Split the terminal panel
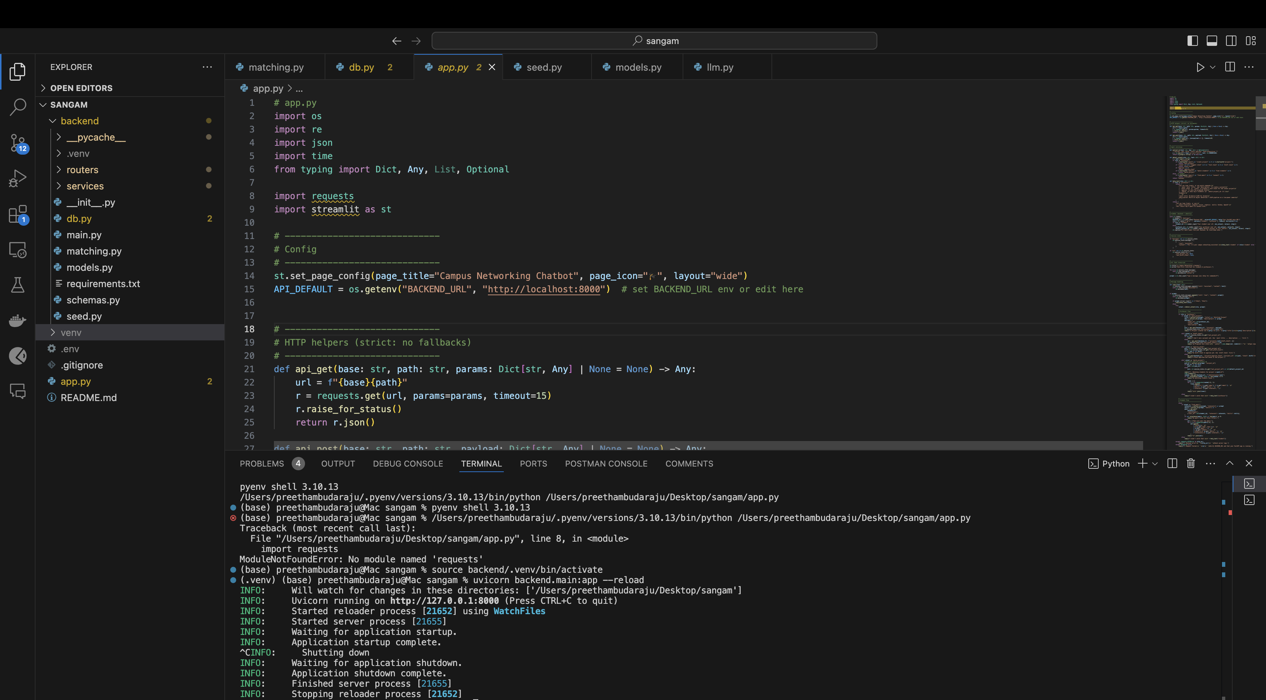1266x700 pixels. point(1172,463)
